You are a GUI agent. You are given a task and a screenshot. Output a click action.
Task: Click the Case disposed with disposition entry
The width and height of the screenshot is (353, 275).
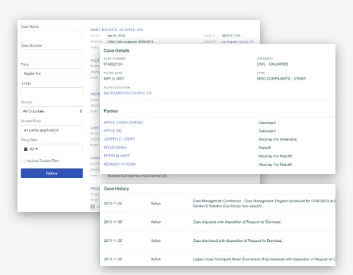[x=218, y=222]
